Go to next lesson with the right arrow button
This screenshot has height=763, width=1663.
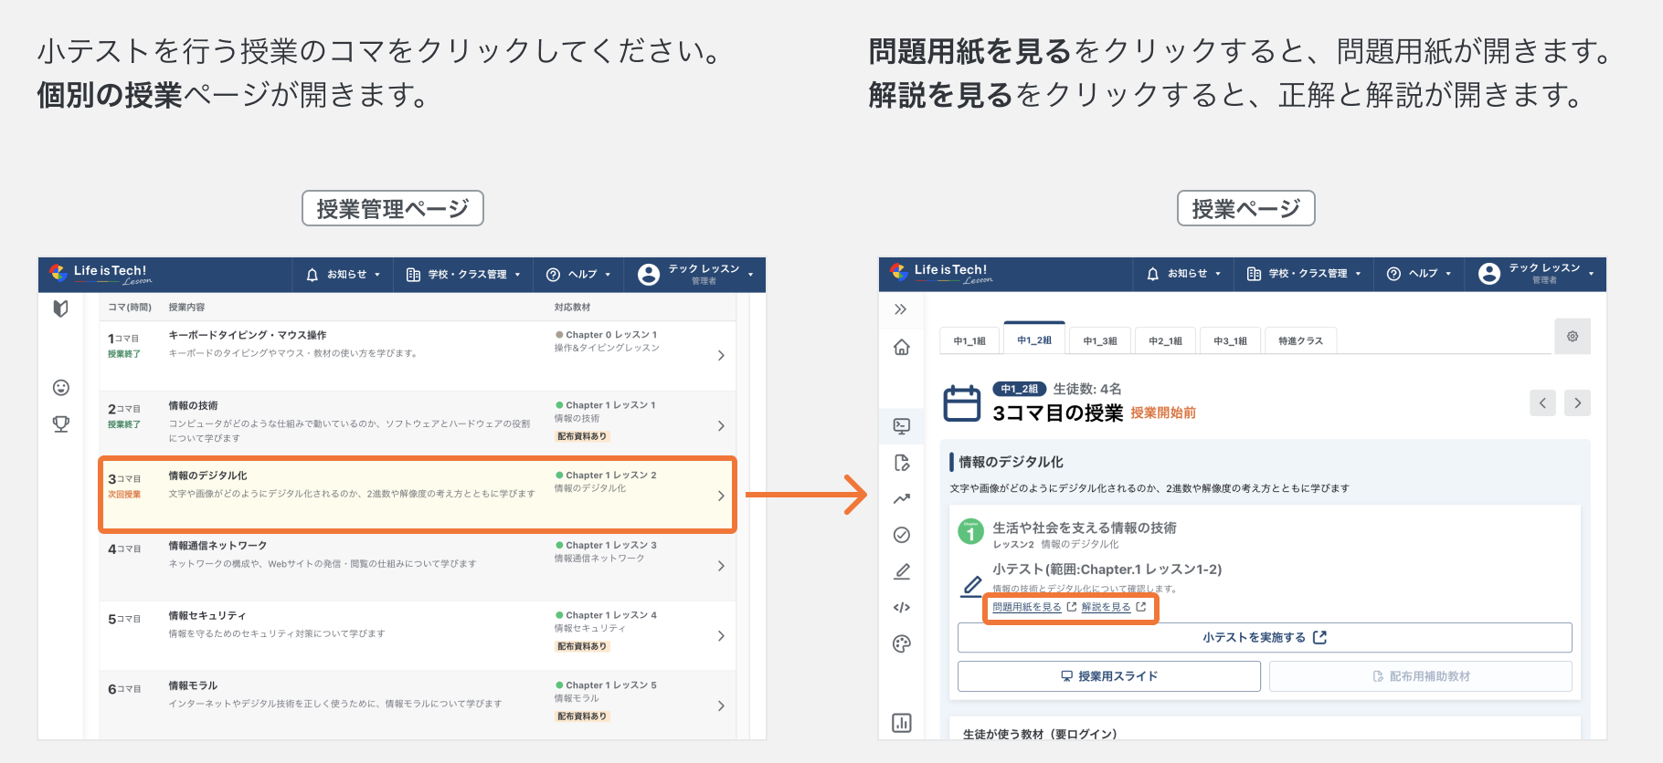(x=1577, y=402)
